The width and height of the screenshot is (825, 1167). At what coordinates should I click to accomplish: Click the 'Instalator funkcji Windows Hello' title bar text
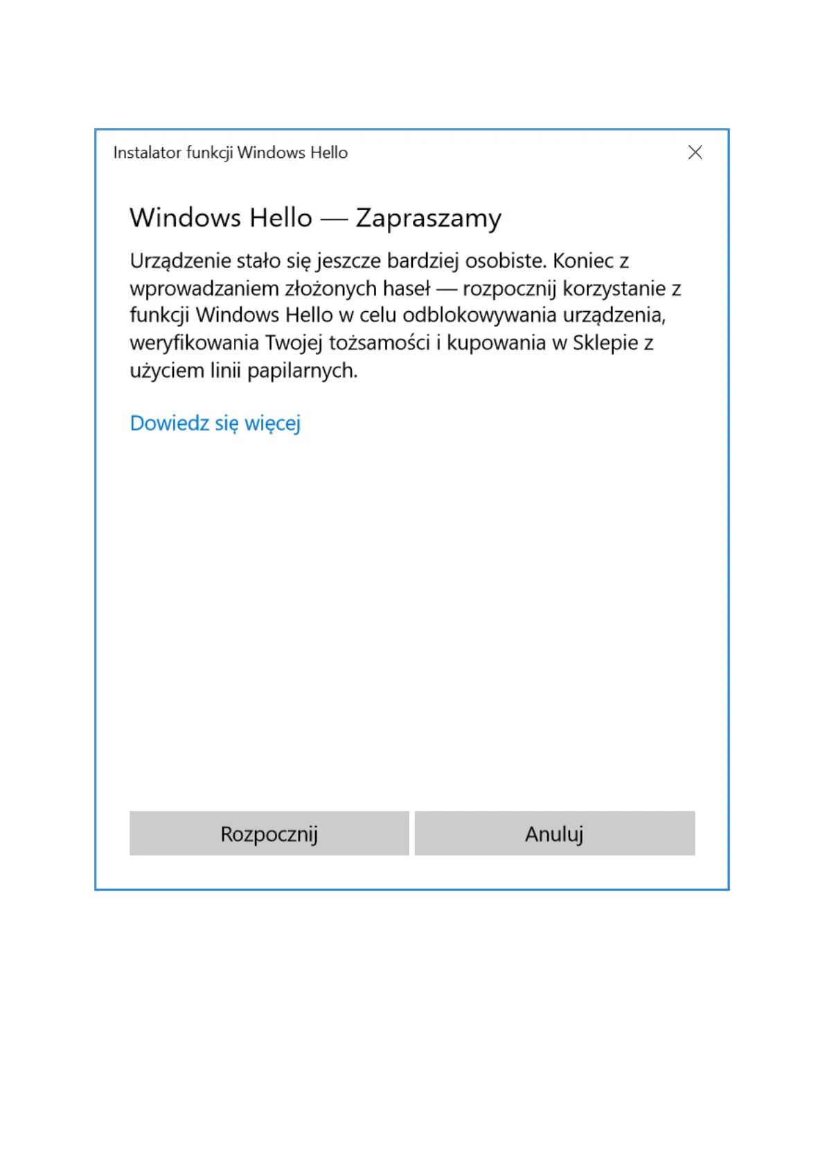pyautogui.click(x=231, y=152)
